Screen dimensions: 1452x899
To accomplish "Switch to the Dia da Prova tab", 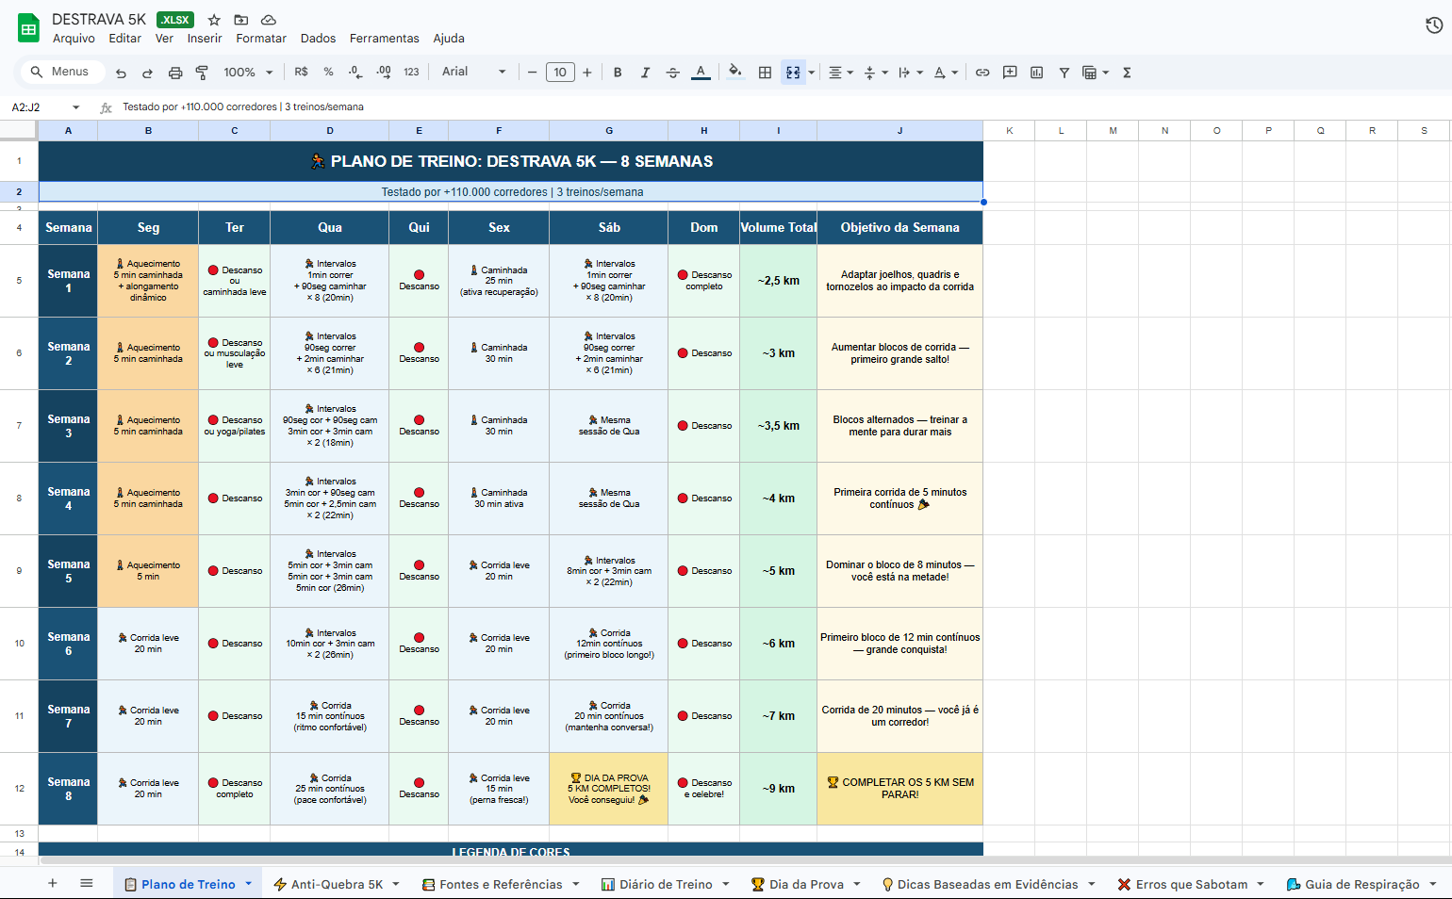I will pyautogui.click(x=805, y=884).
